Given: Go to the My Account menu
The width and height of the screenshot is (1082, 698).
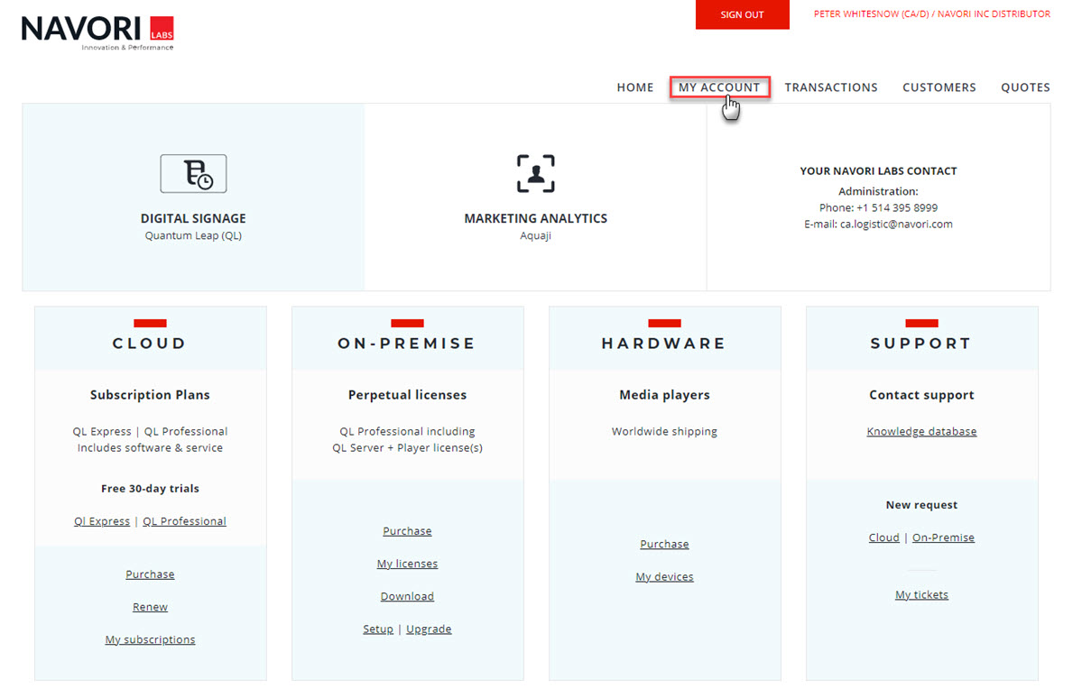Looking at the screenshot, I should pyautogui.click(x=719, y=87).
